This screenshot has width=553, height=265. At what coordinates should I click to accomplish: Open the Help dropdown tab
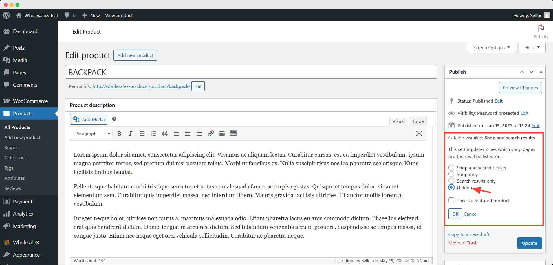[532, 47]
